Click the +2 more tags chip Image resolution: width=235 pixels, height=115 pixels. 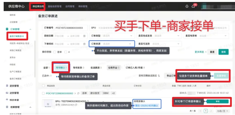point(113,93)
